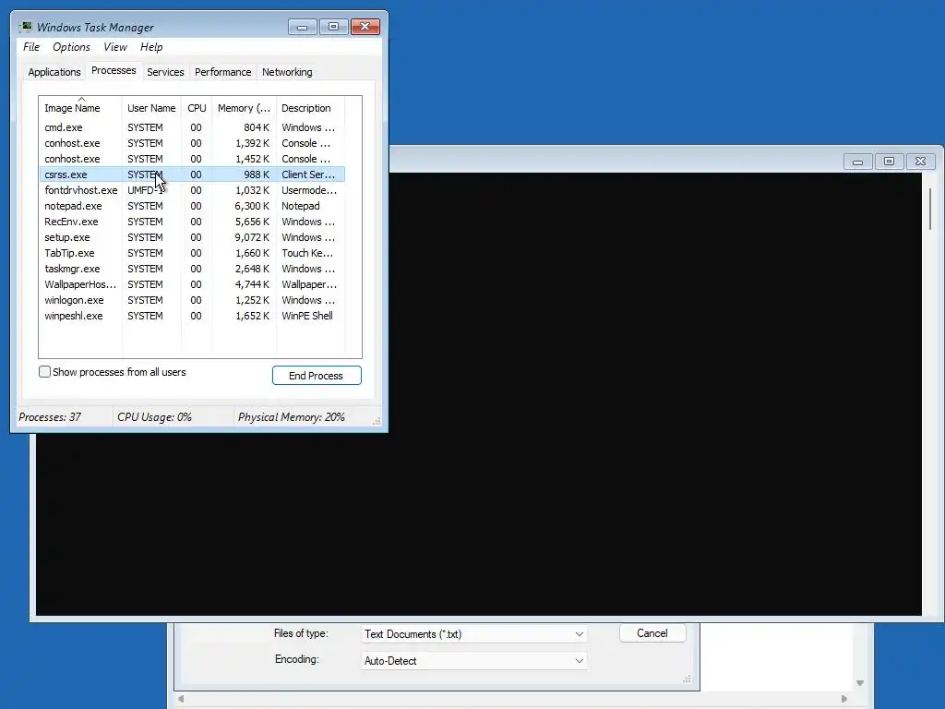This screenshot has height=709, width=945.
Task: Open the File menu in Task Manager
Action: click(31, 47)
